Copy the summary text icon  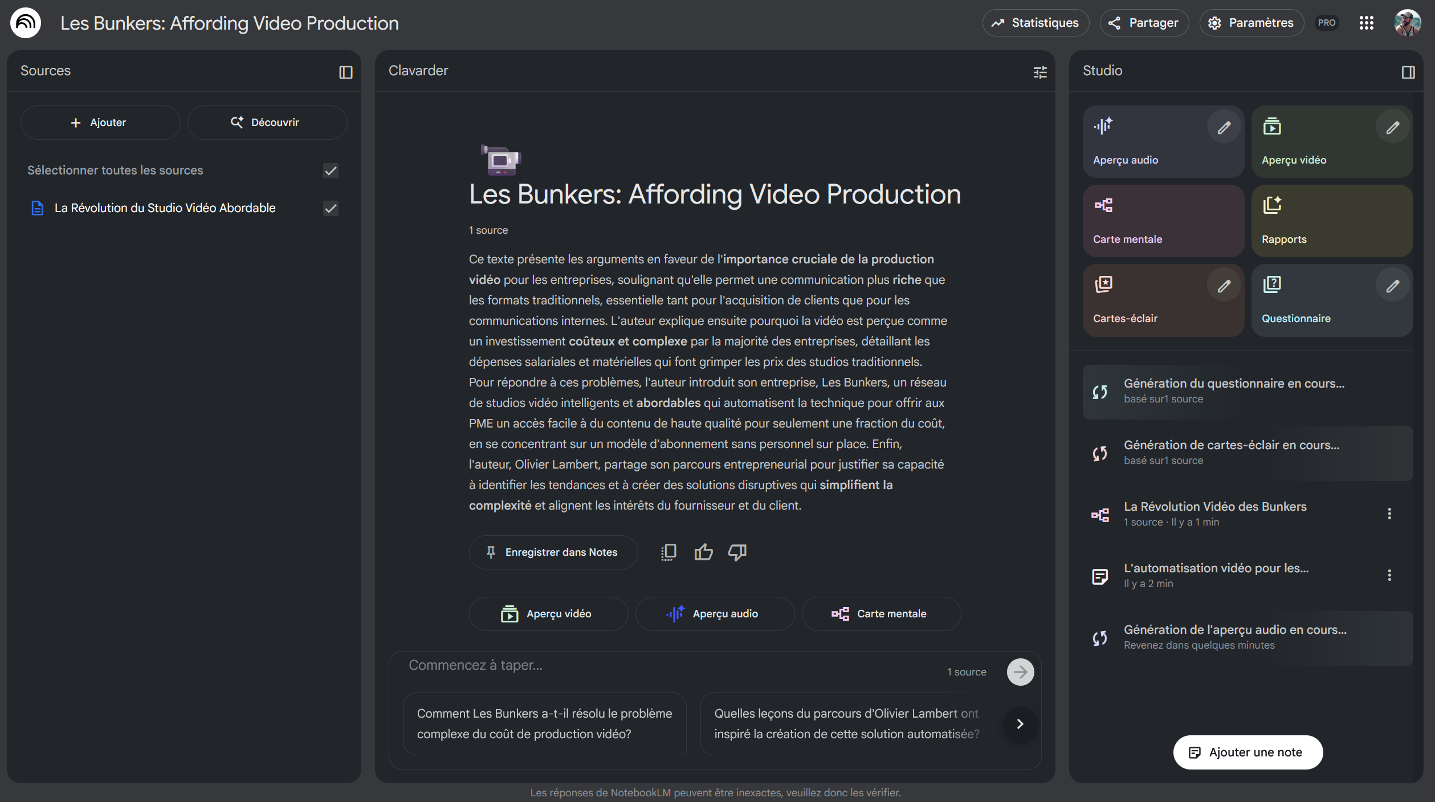(668, 552)
